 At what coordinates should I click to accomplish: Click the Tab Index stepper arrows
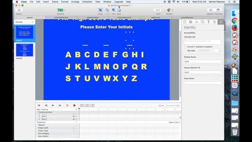click(220, 51)
